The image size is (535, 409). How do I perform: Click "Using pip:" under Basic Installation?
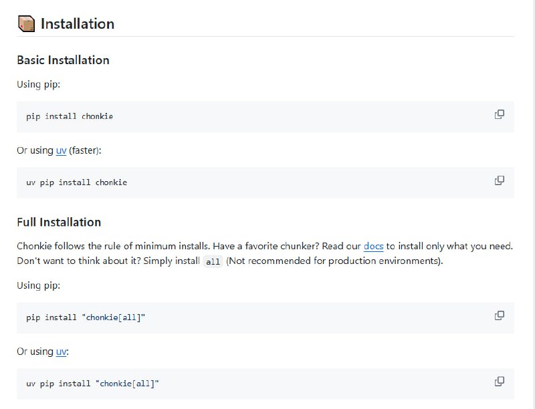38,85
